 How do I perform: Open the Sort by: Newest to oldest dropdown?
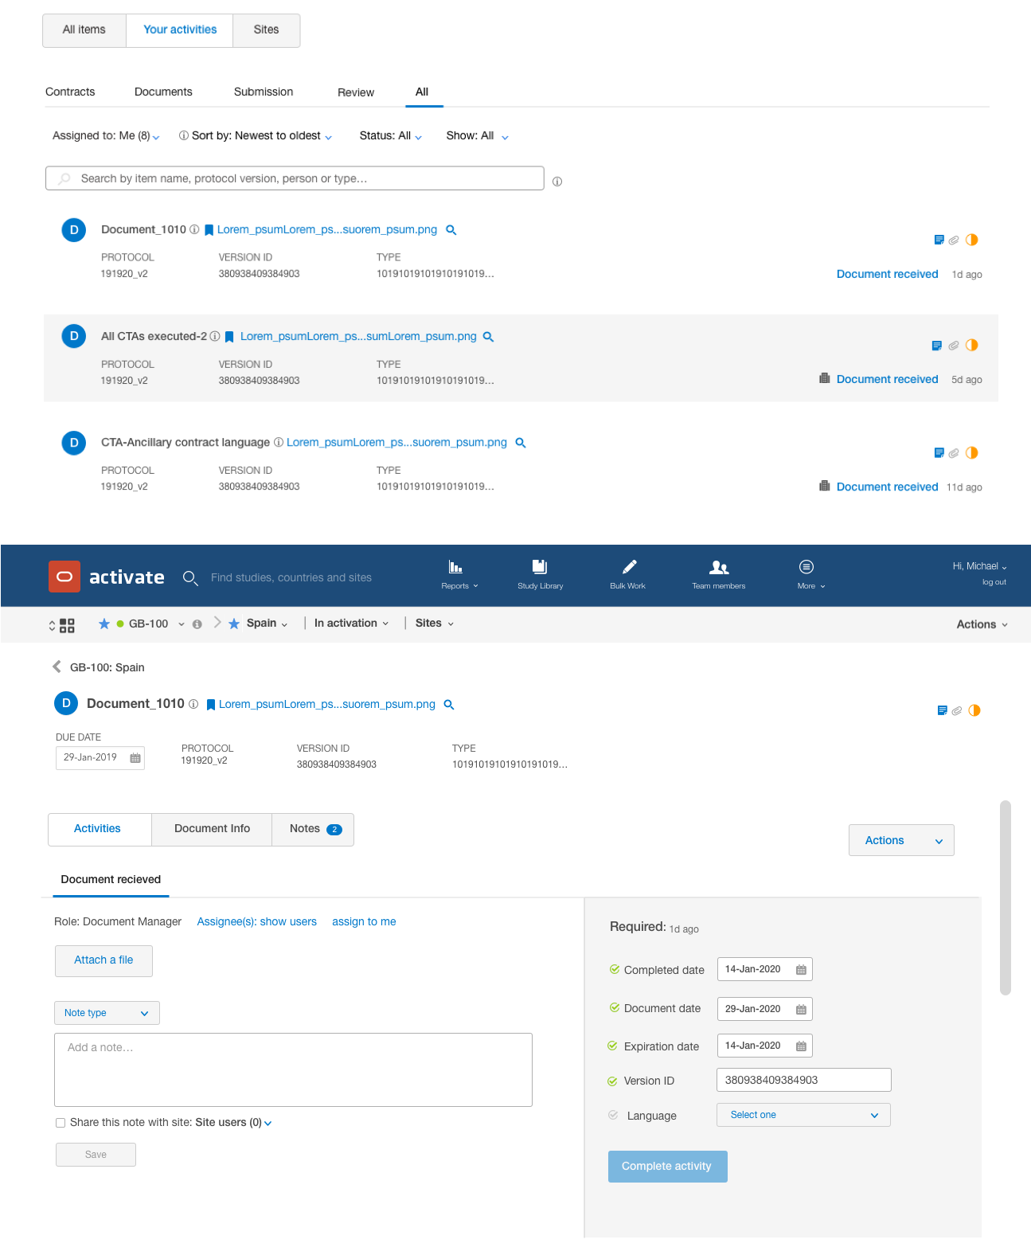261,136
